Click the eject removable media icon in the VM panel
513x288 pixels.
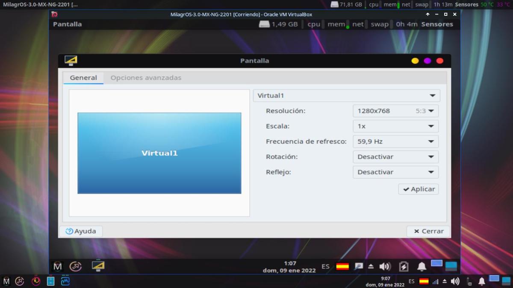tap(371, 267)
